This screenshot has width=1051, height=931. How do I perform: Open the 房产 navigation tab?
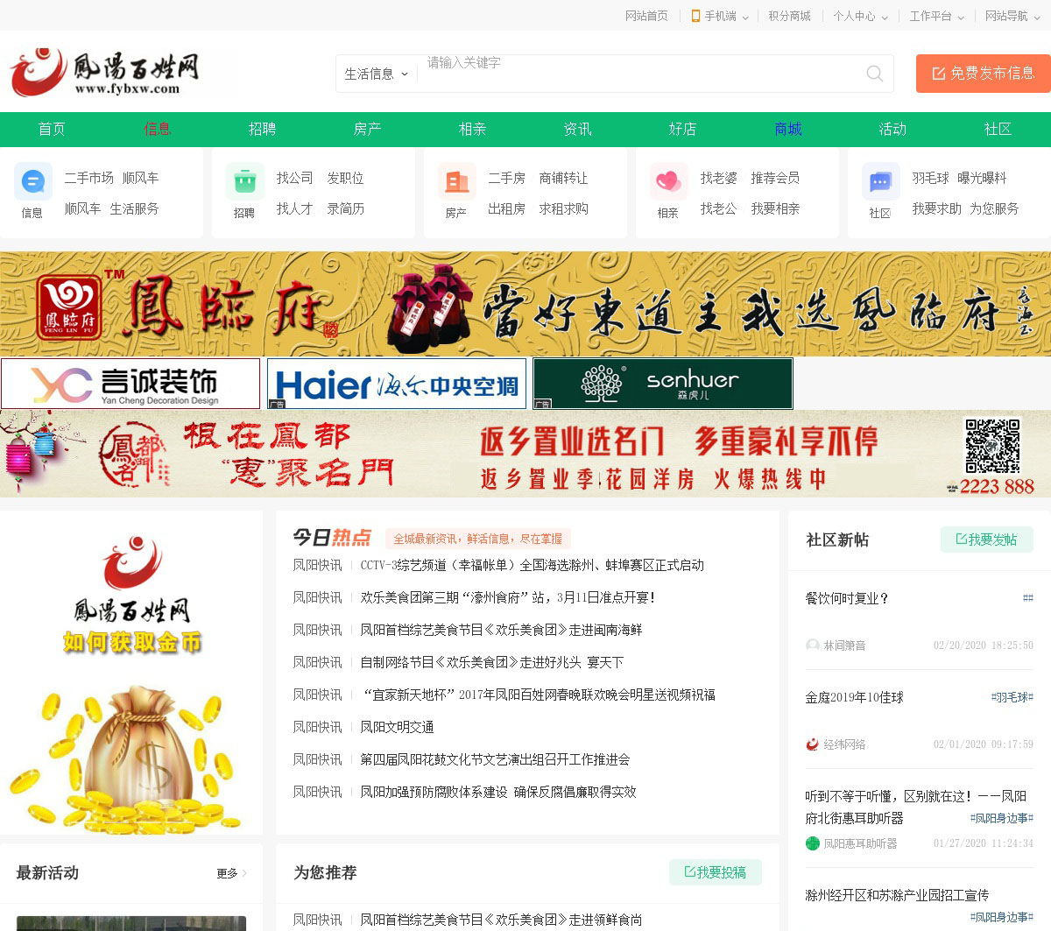(367, 129)
